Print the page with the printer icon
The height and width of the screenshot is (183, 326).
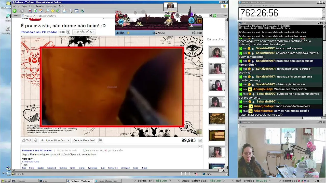(71, 11)
